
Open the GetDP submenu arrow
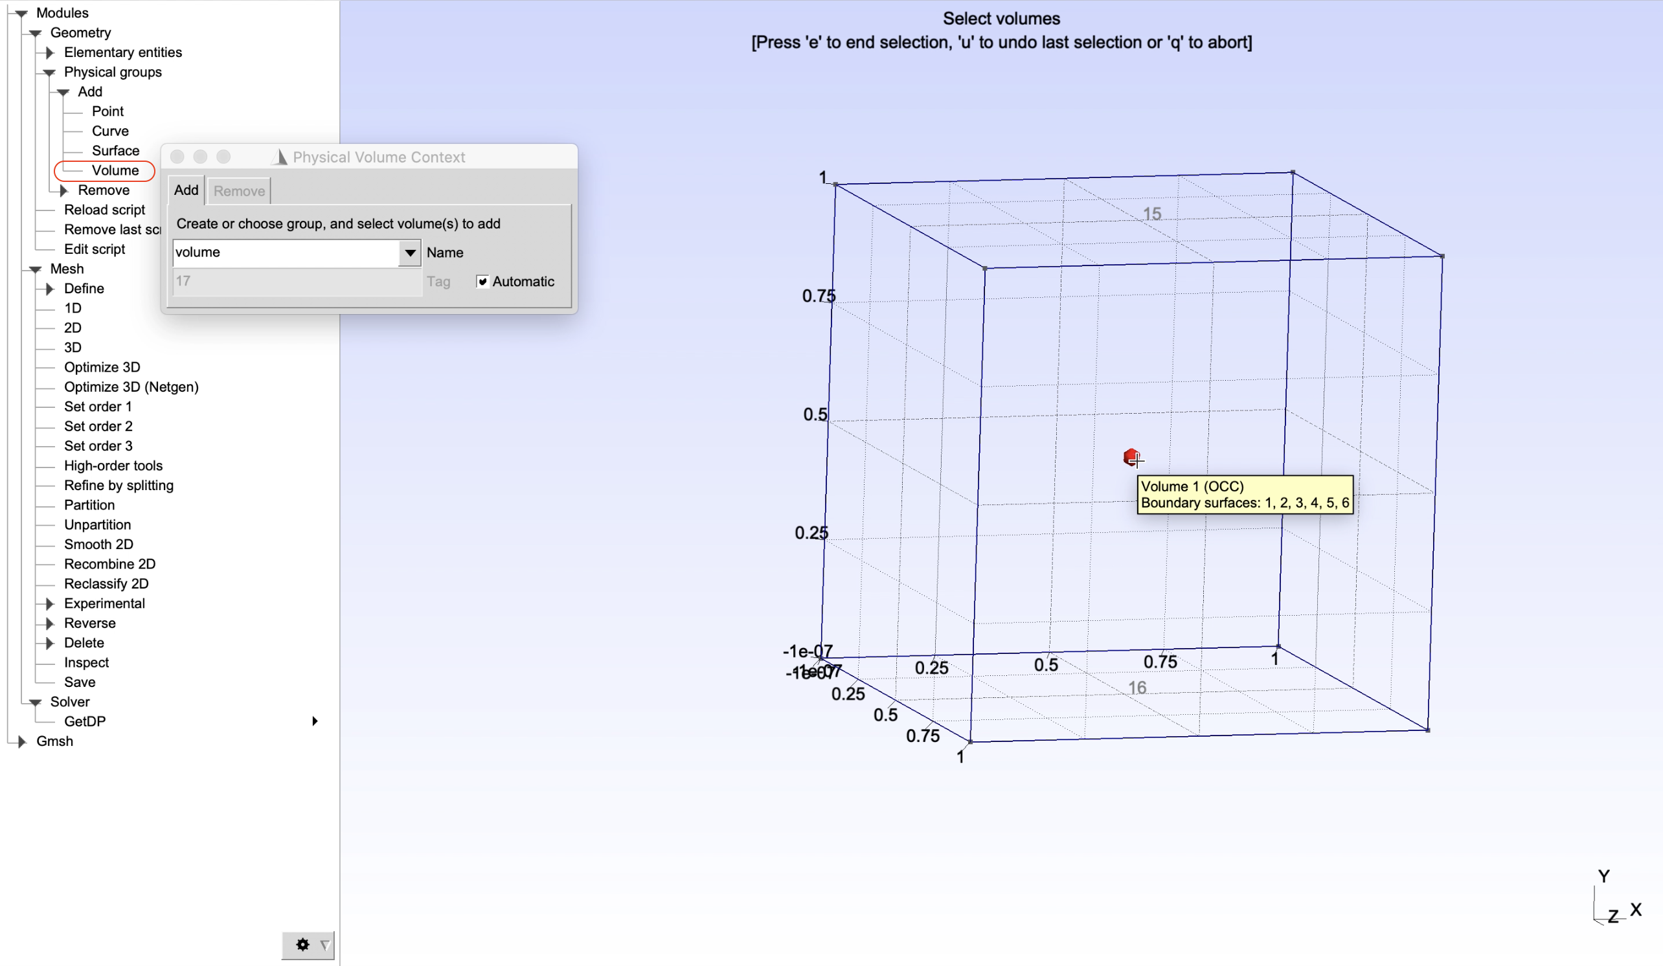[x=315, y=721]
